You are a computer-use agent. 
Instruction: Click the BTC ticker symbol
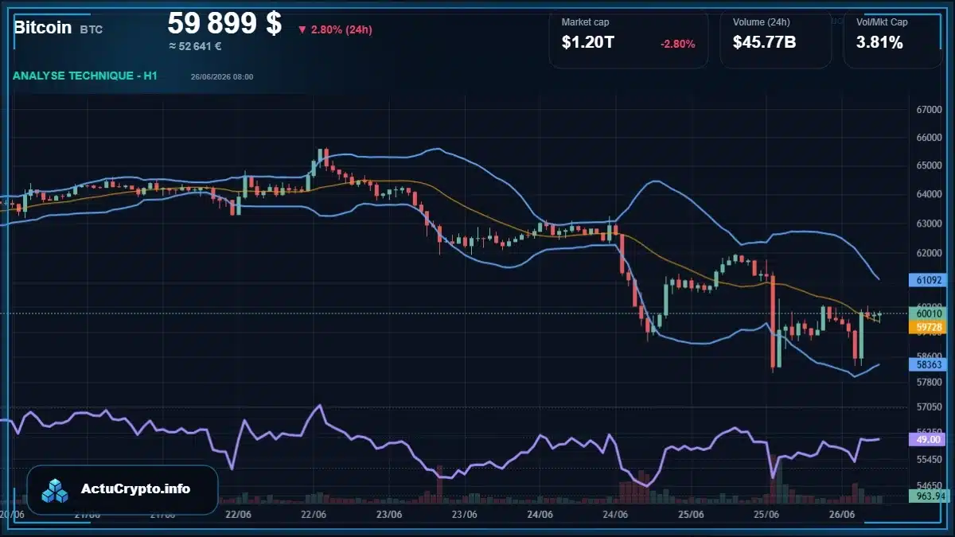point(92,29)
